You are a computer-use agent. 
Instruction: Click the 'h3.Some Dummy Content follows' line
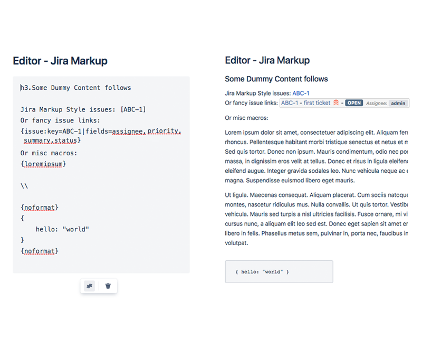(76, 88)
